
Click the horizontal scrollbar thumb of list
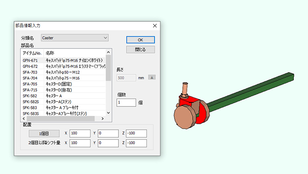coord(61,119)
